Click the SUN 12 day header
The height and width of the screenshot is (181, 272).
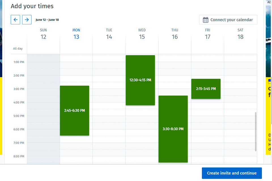click(x=43, y=34)
